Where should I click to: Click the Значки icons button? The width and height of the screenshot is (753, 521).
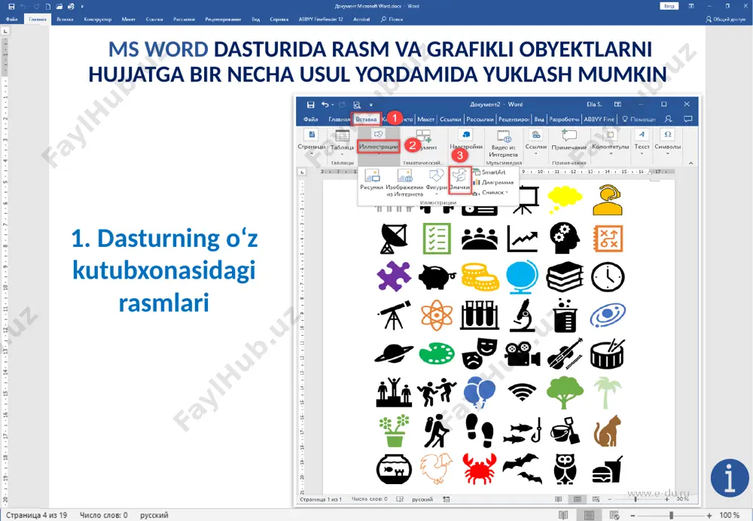pyautogui.click(x=459, y=180)
